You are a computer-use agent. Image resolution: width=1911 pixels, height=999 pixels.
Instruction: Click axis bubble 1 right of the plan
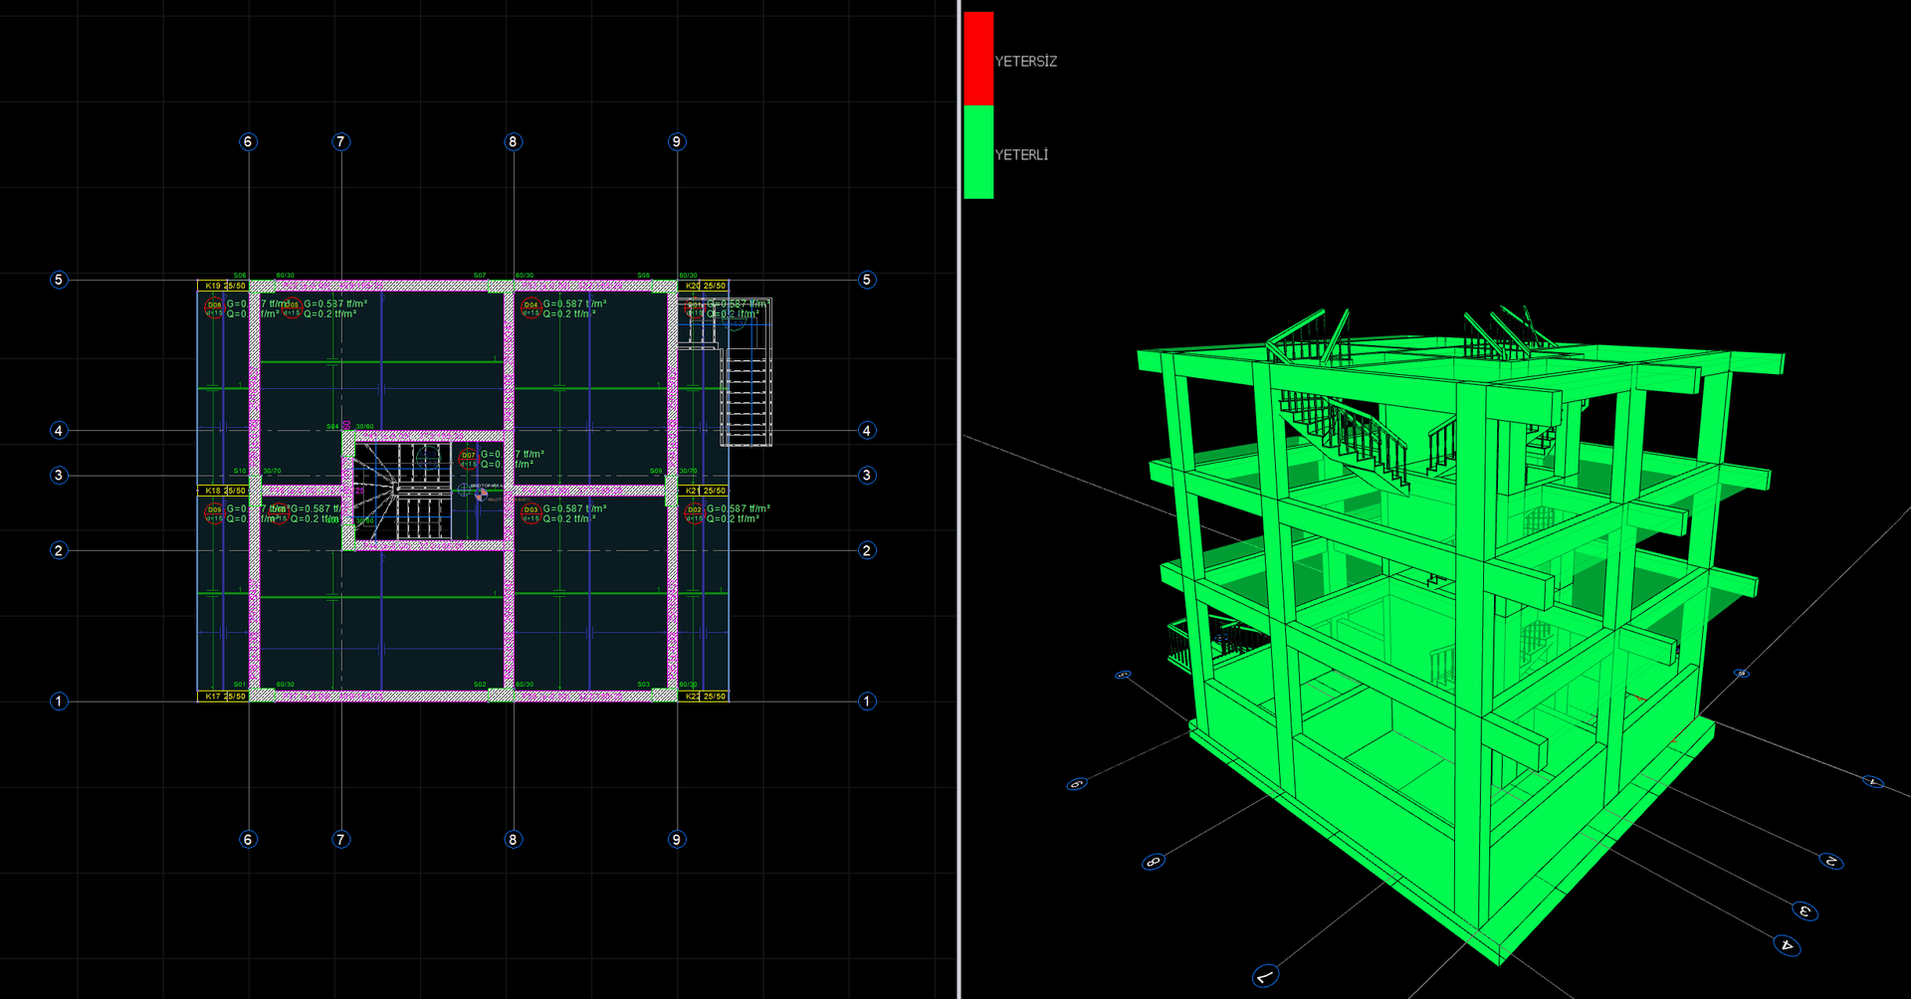[867, 701]
